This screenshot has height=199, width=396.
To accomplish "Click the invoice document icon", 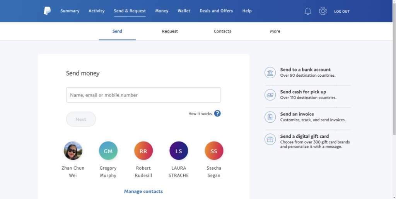I will click(x=270, y=117).
